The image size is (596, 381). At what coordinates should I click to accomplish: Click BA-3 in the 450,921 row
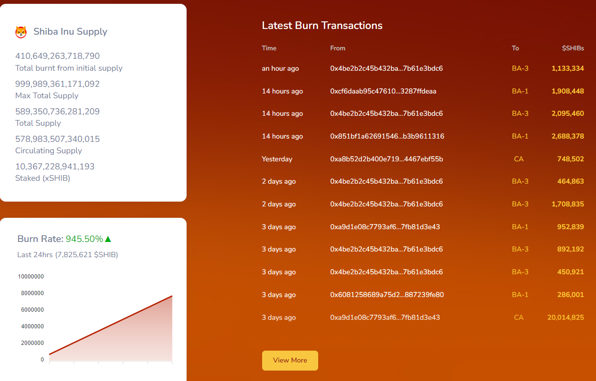pos(520,272)
